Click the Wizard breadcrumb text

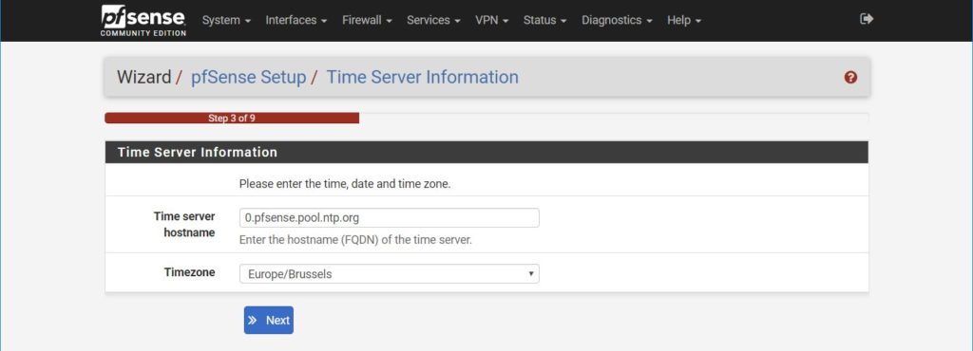click(x=144, y=78)
